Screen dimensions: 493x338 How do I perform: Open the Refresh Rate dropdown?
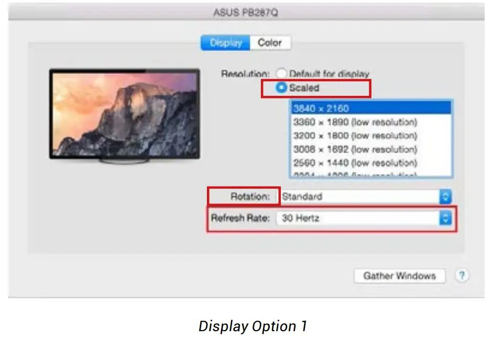click(x=365, y=218)
